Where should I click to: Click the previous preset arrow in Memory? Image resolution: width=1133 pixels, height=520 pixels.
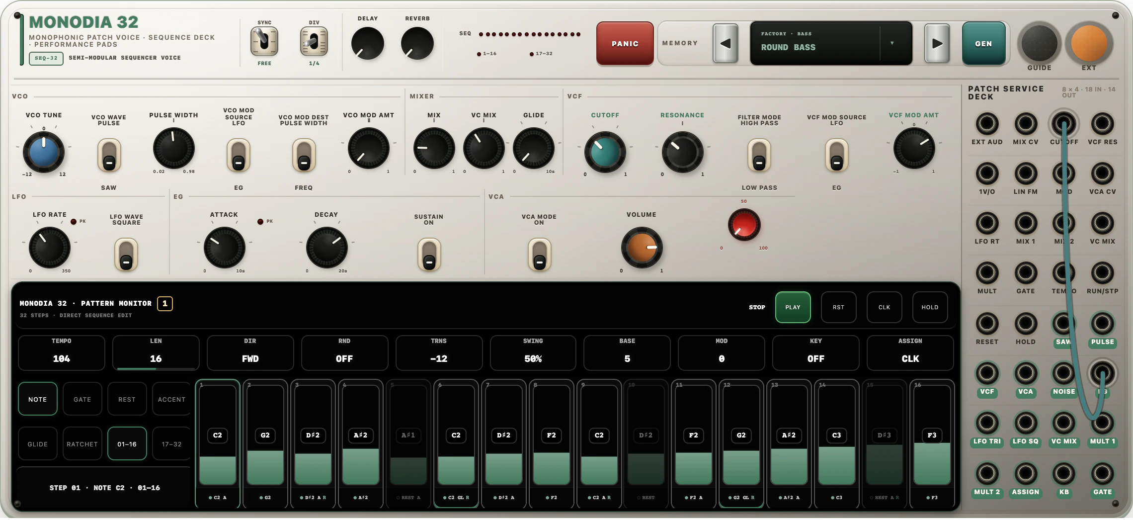pos(726,43)
